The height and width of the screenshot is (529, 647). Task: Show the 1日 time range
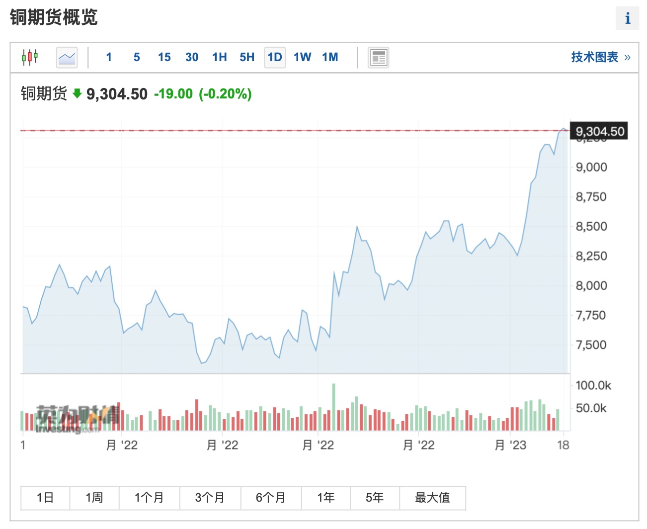click(45, 498)
